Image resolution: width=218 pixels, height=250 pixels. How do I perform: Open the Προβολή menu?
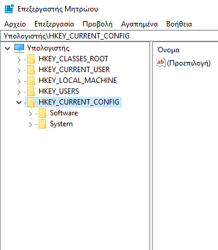click(x=98, y=24)
